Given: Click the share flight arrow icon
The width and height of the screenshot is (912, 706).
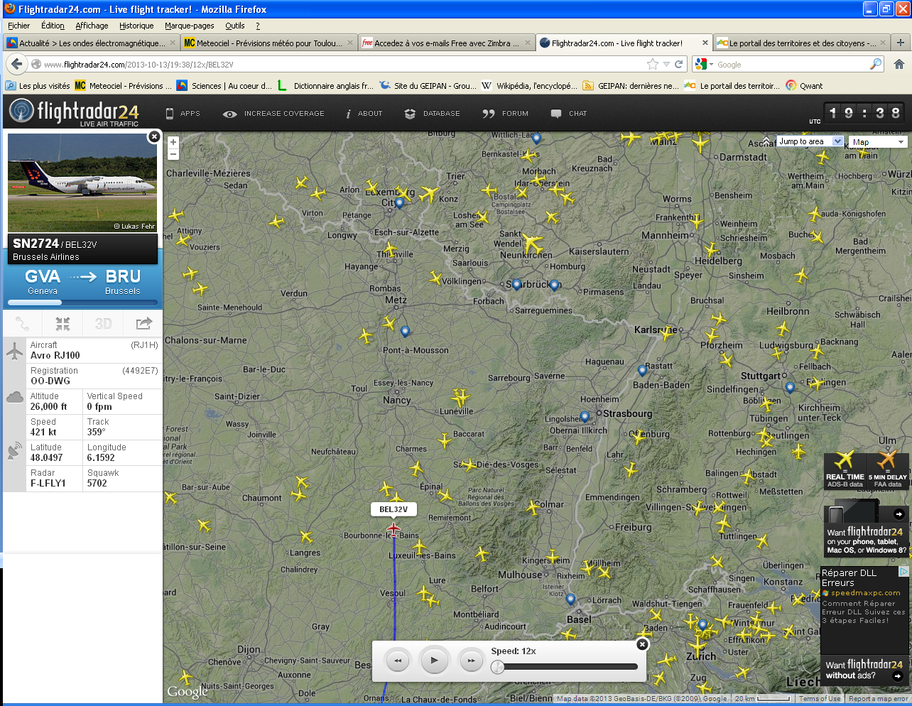Looking at the screenshot, I should pos(143,324).
